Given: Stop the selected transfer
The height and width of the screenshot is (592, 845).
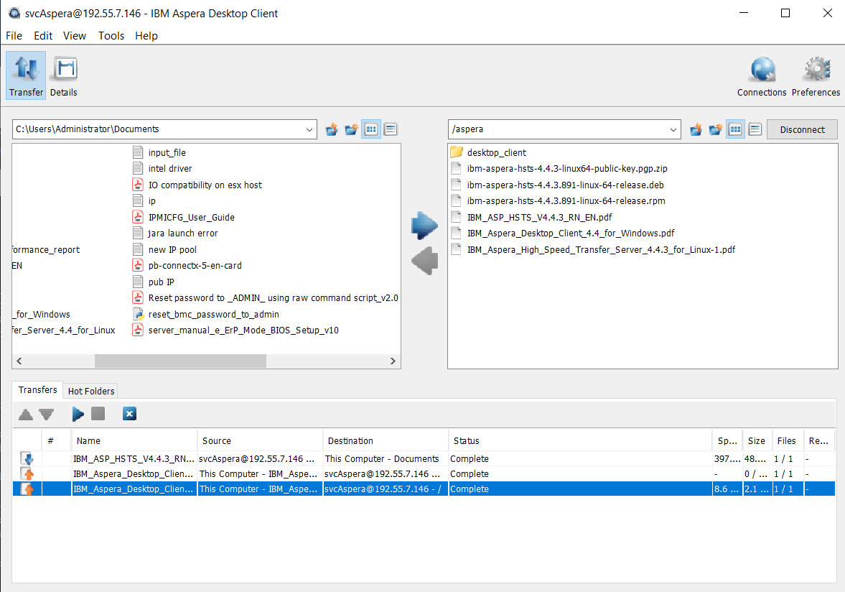Looking at the screenshot, I should (x=98, y=414).
